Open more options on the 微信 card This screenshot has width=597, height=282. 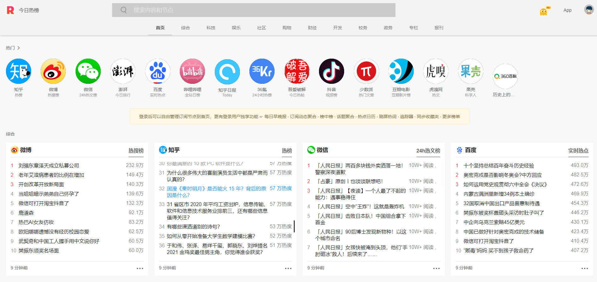436,268
